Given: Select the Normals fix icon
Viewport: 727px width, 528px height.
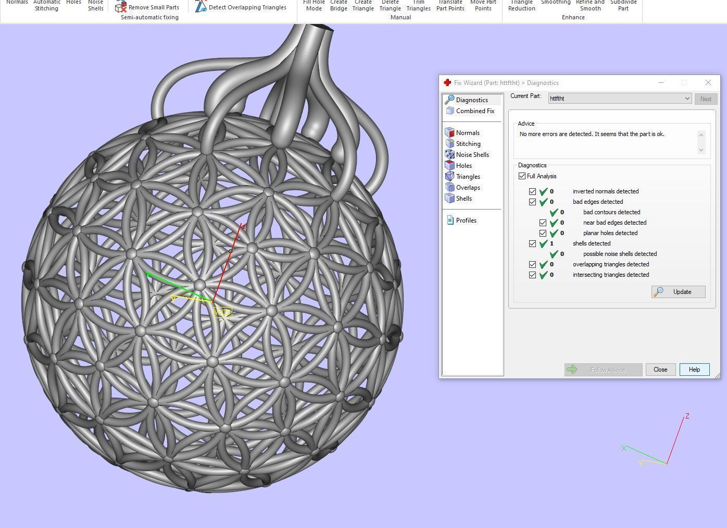Looking at the screenshot, I should pyautogui.click(x=450, y=132).
